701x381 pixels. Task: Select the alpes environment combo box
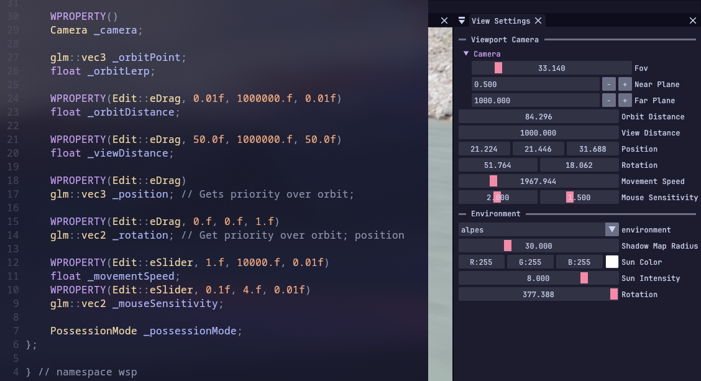[x=531, y=230]
